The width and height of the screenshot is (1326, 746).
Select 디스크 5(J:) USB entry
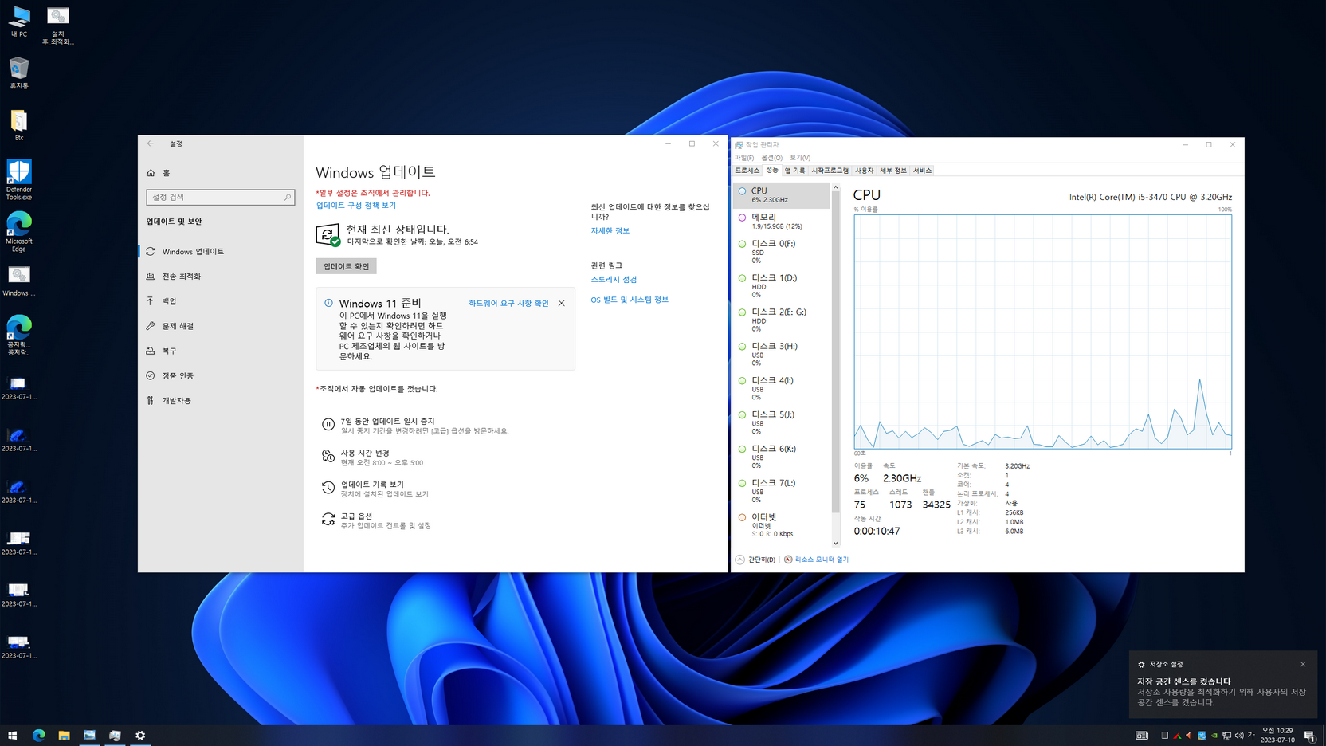click(781, 422)
